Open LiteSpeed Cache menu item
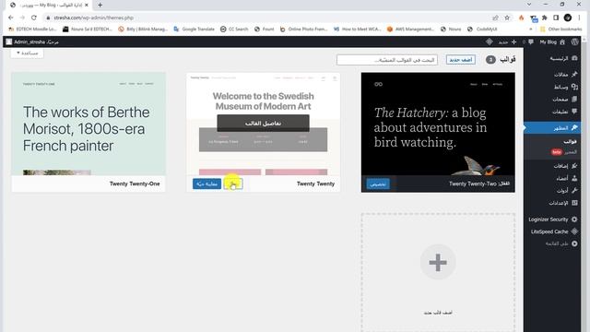This screenshot has height=332, width=590. coord(554,231)
